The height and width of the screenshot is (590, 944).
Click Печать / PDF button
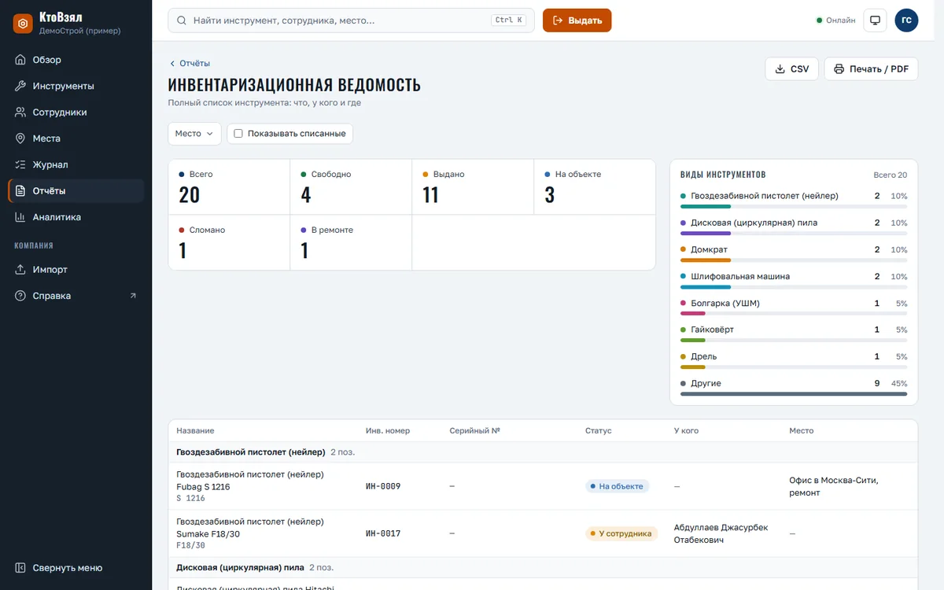[x=871, y=69]
